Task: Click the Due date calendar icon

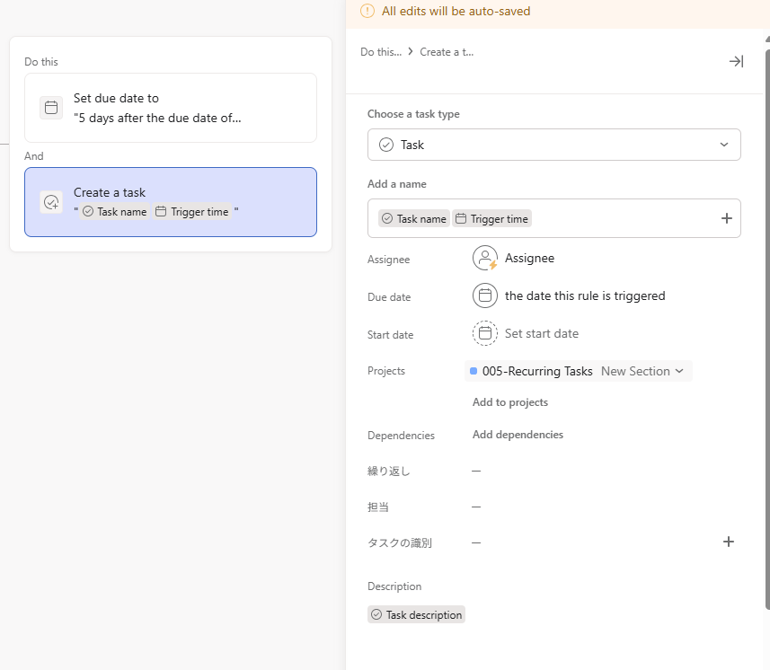Action: tap(485, 295)
